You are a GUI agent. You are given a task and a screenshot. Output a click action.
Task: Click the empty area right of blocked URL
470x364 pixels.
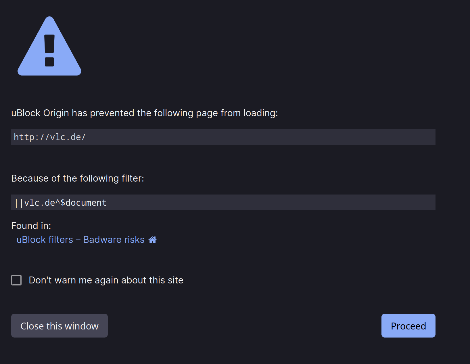[260, 137]
